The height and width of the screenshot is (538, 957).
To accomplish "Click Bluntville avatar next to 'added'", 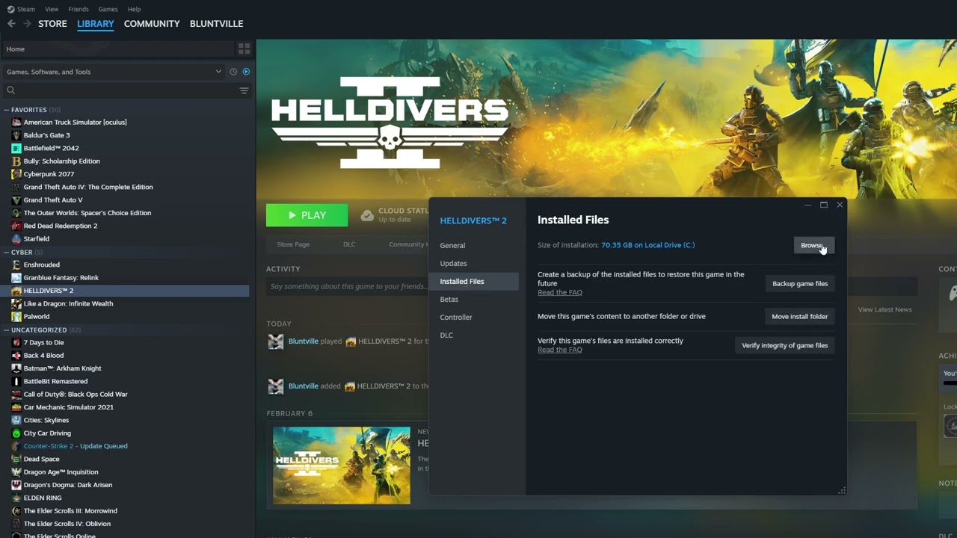I will click(x=276, y=386).
